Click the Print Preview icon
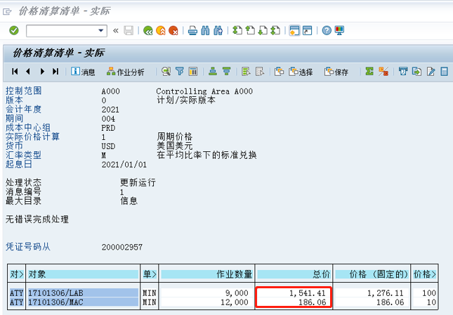This screenshot has width=453, height=315. (403, 72)
